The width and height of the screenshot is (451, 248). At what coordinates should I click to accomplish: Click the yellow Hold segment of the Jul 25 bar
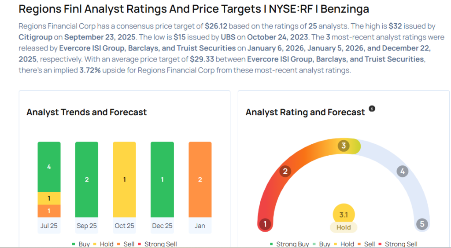(49, 198)
